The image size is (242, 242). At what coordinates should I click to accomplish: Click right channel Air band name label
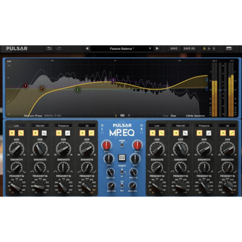tap(227, 126)
